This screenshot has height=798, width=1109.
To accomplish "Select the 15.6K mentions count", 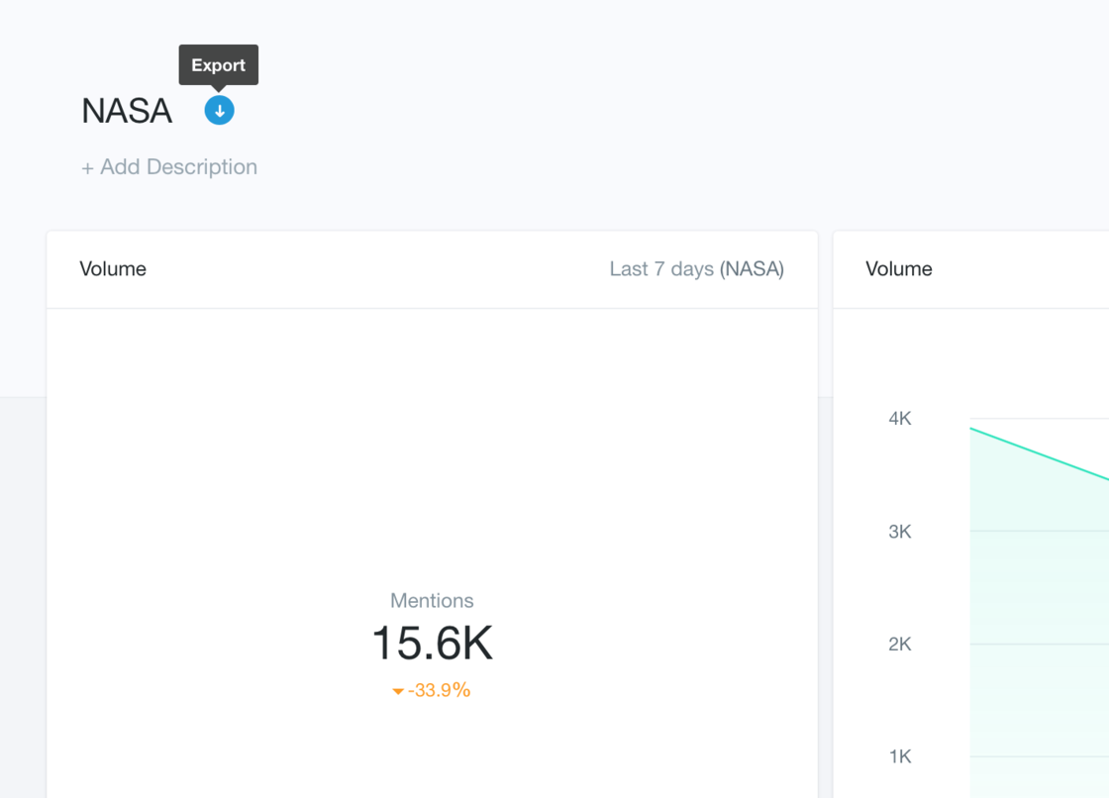I will click(432, 644).
